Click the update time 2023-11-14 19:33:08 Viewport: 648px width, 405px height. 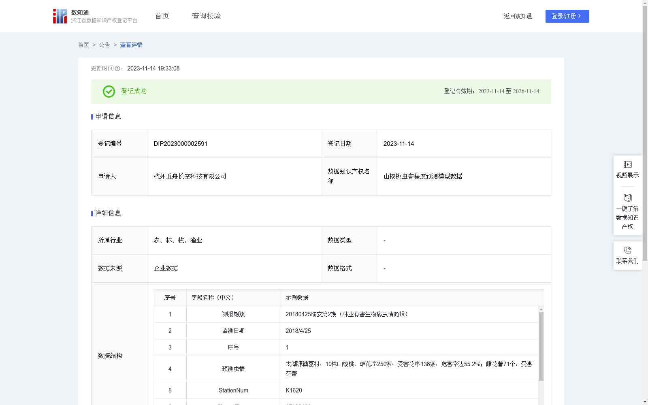pyautogui.click(x=153, y=68)
